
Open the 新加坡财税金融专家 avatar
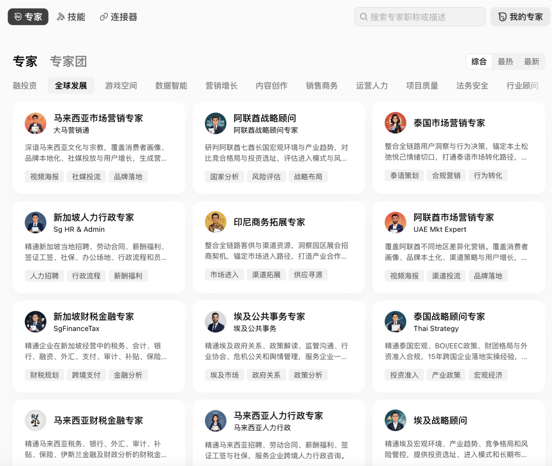[36, 322]
